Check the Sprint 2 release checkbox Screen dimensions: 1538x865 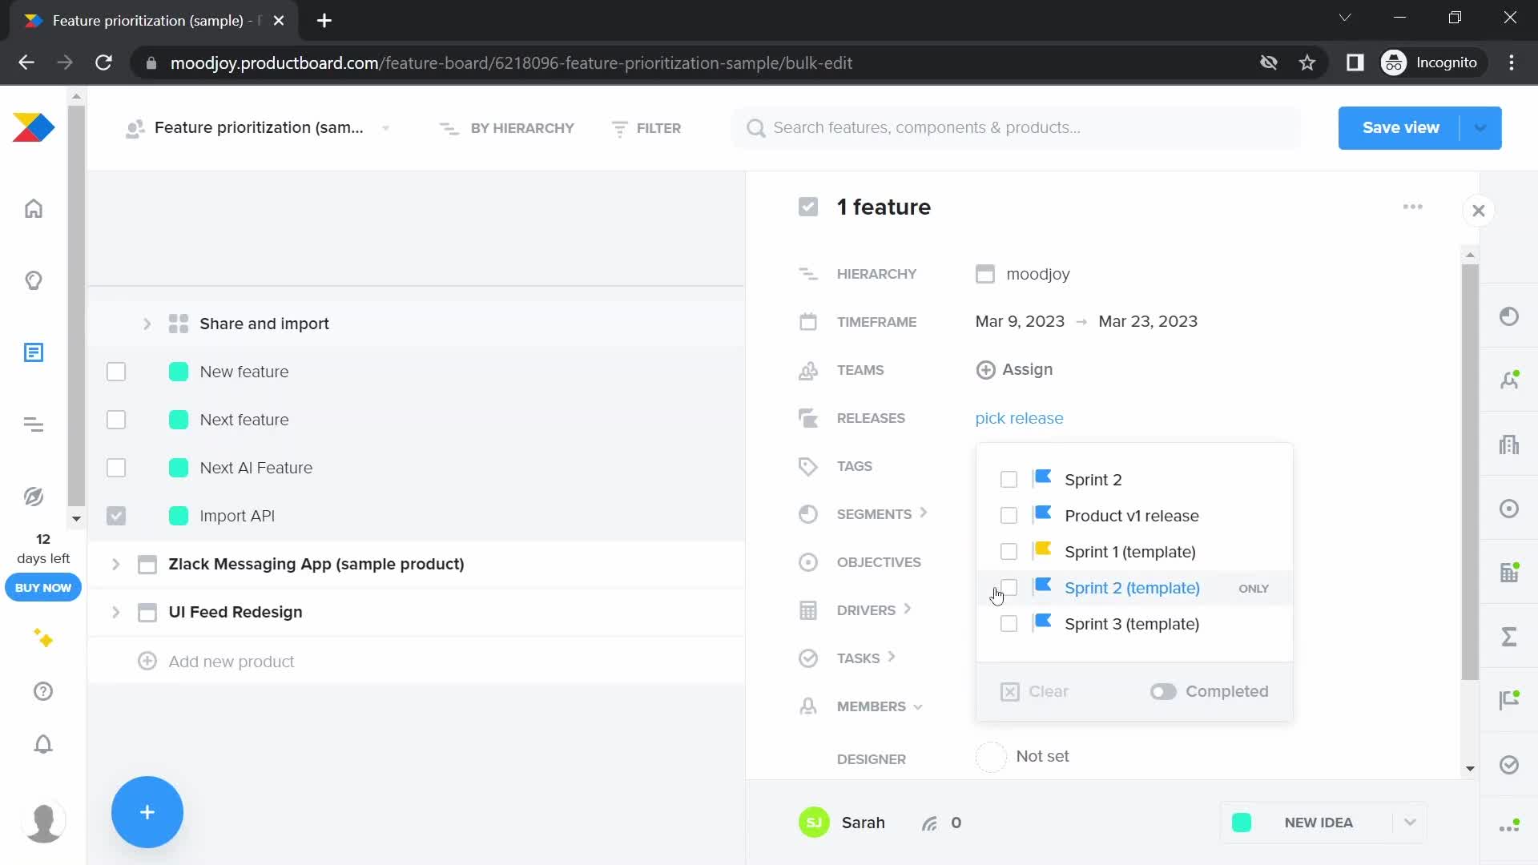point(1009,478)
